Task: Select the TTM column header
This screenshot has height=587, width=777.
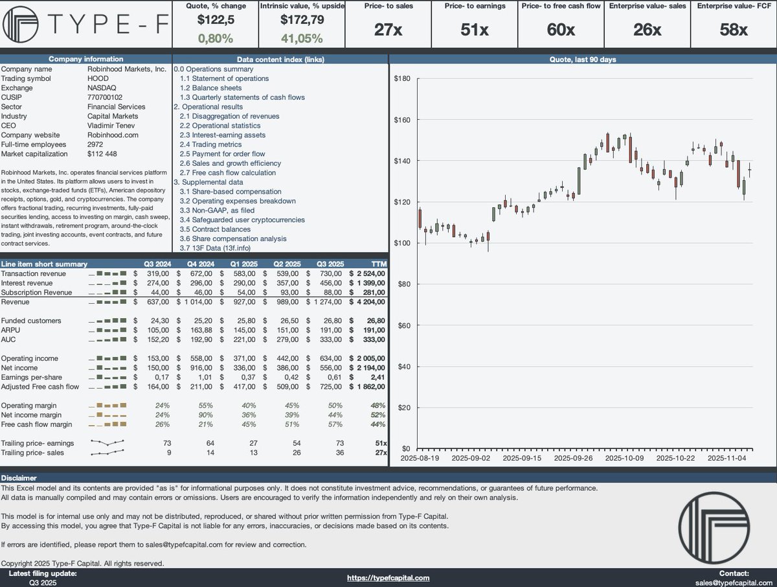Action: coord(378,264)
